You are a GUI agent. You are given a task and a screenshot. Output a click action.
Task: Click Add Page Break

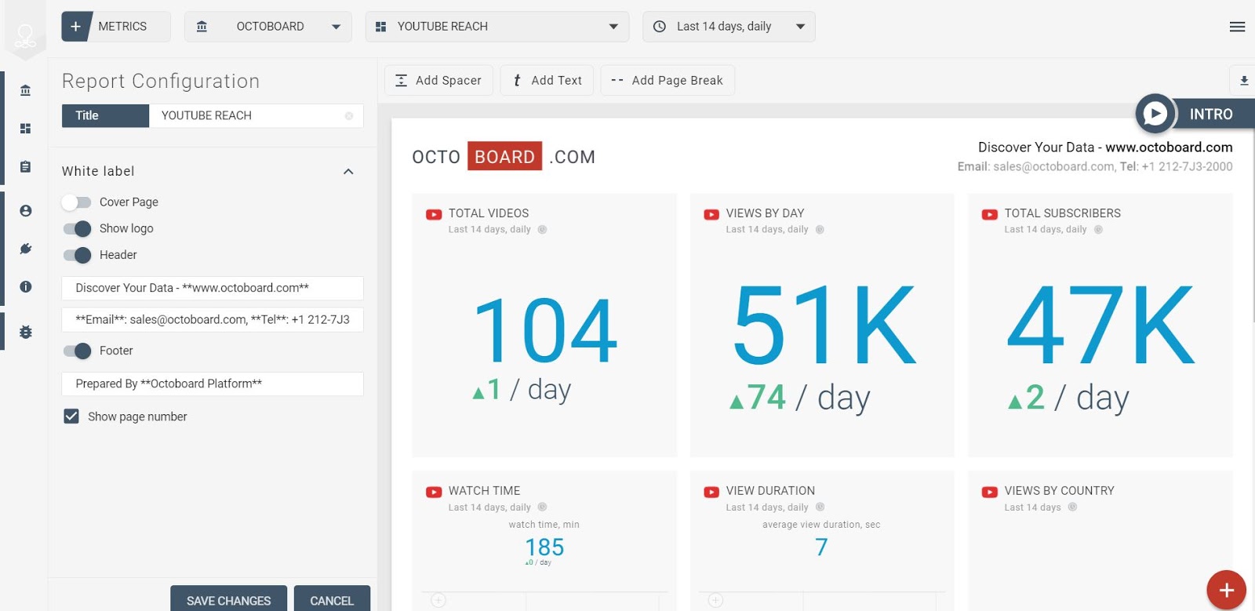pyautogui.click(x=668, y=80)
